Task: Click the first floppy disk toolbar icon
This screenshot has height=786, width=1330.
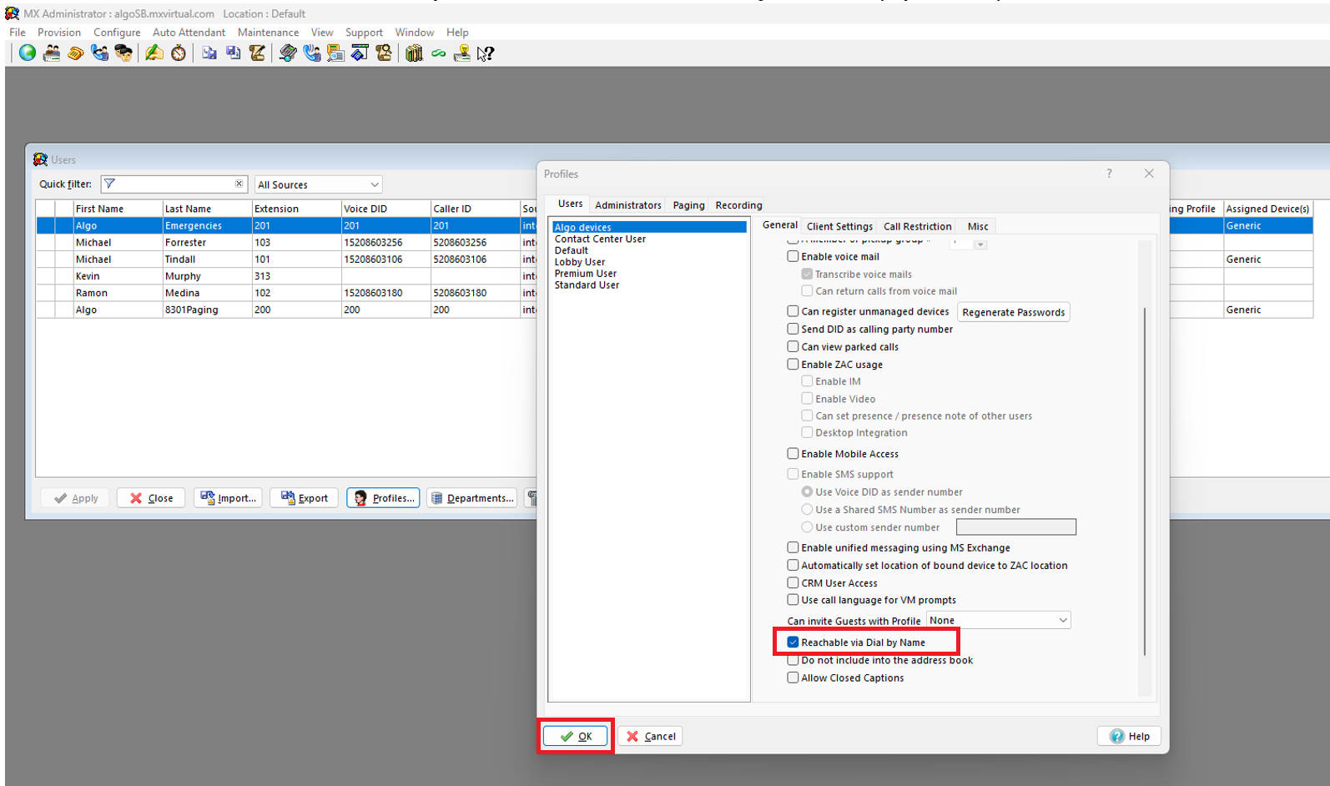Action: 209,53
